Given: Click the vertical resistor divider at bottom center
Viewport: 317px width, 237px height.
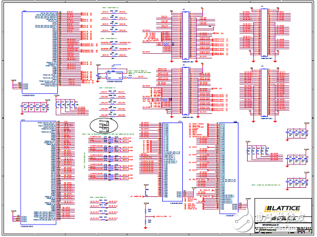Looking at the screenshot, I should click(x=146, y=216).
